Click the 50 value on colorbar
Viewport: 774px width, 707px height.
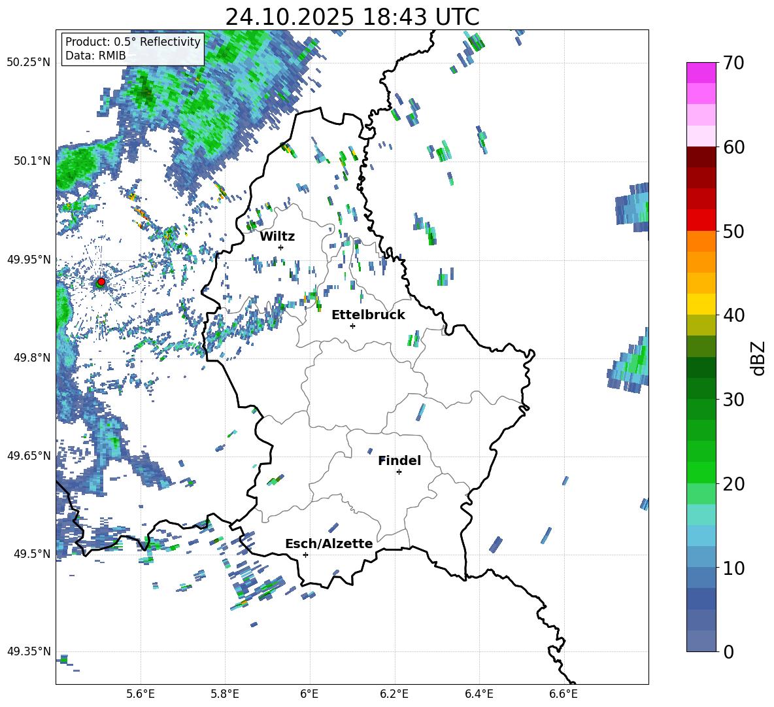click(x=733, y=232)
